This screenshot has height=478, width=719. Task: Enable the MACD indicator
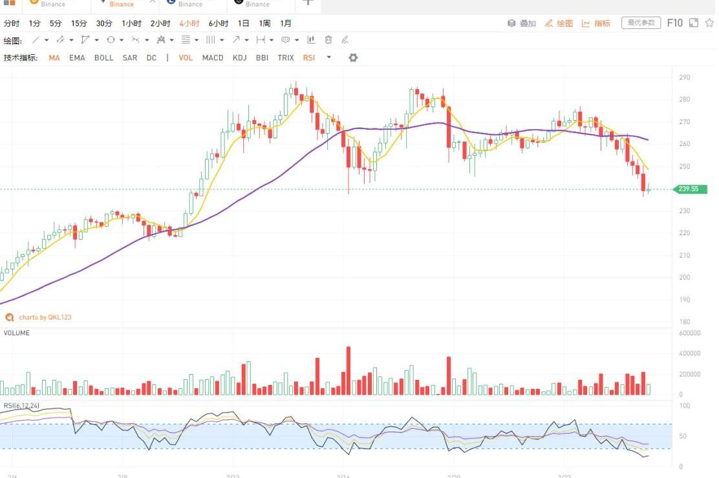(x=213, y=57)
